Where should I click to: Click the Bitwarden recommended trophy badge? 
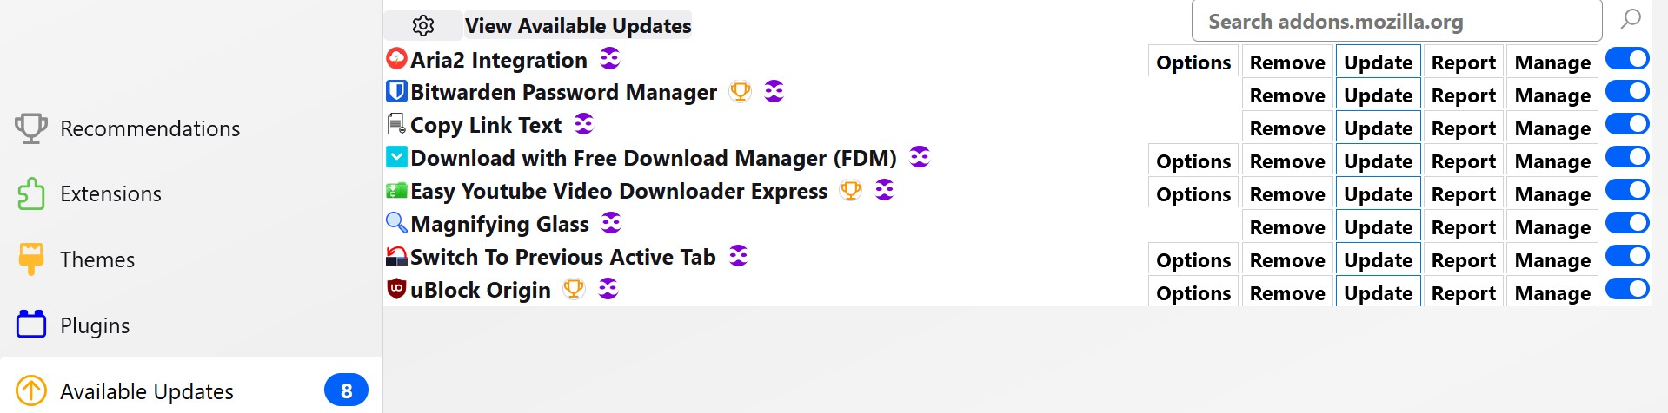tap(740, 91)
